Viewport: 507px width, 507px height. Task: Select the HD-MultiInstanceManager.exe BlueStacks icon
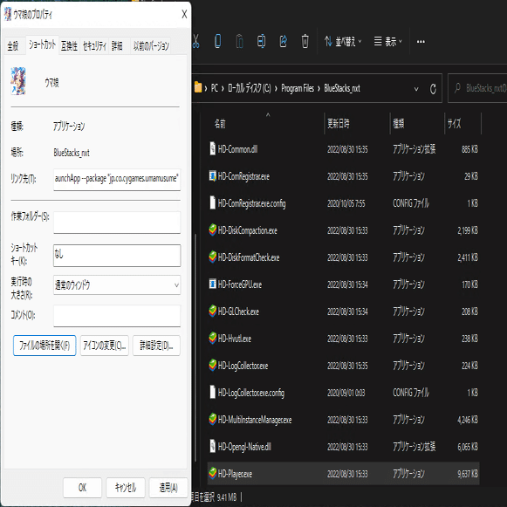click(x=212, y=420)
